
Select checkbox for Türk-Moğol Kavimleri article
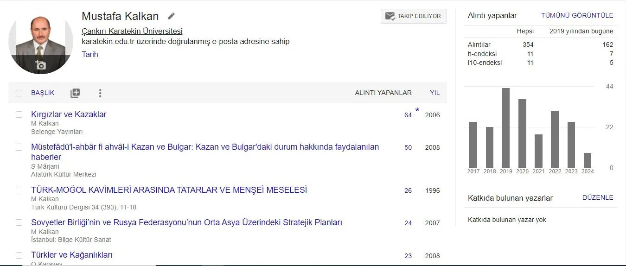19,190
